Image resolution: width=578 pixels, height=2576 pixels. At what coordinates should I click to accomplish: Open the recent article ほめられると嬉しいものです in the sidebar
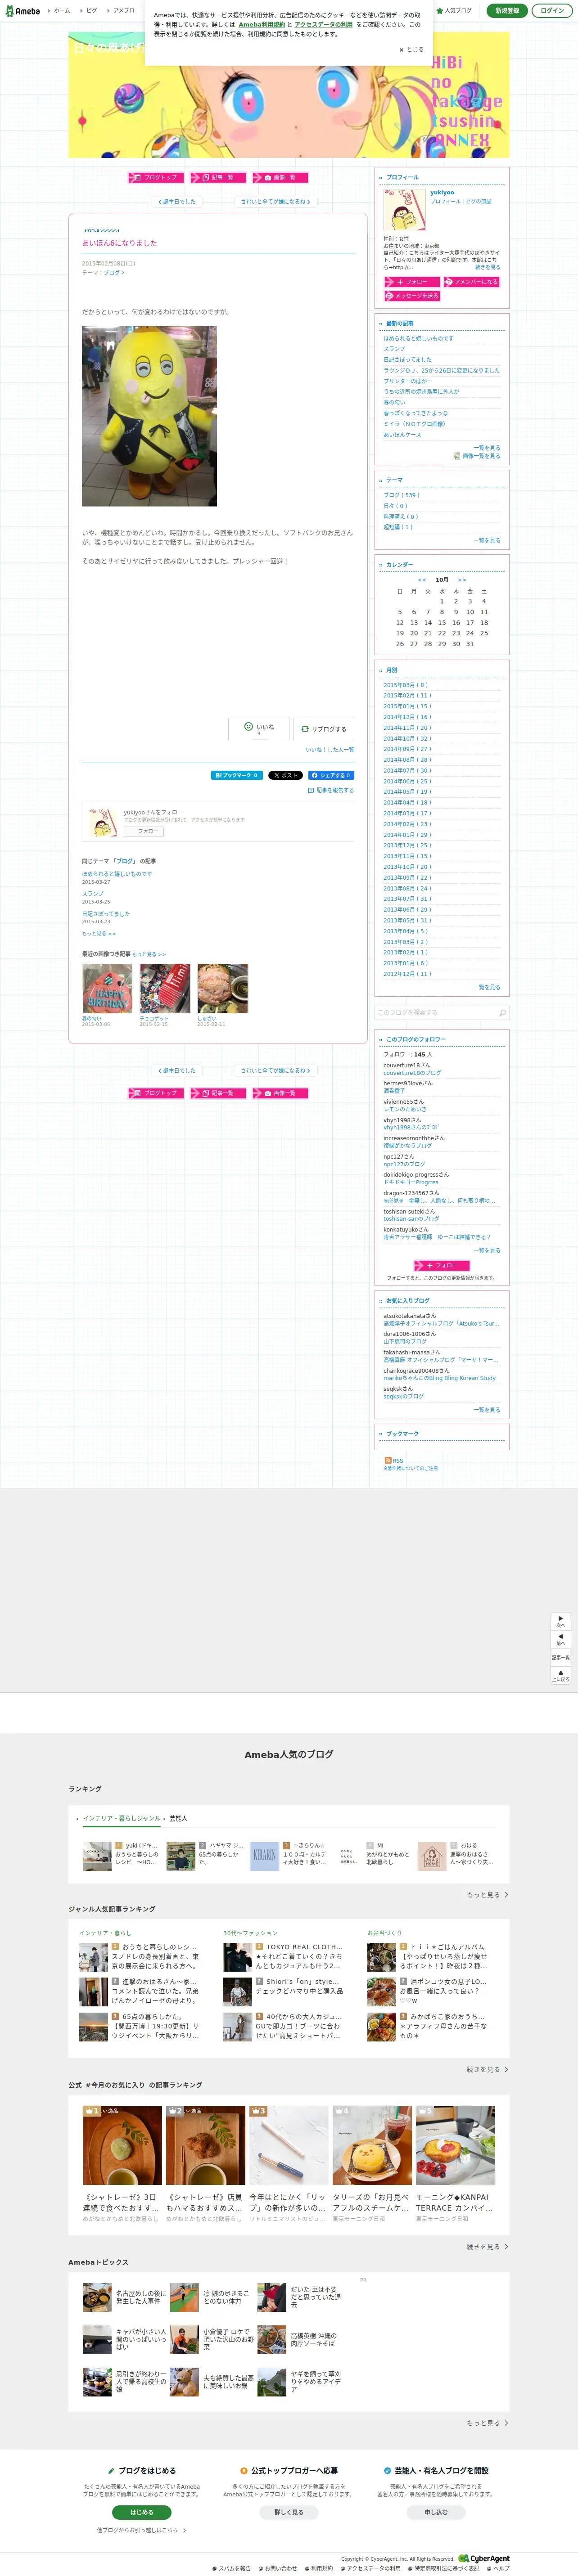click(x=418, y=338)
